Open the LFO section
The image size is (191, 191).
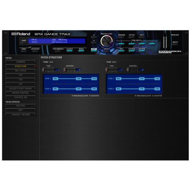[x=21, y=84]
